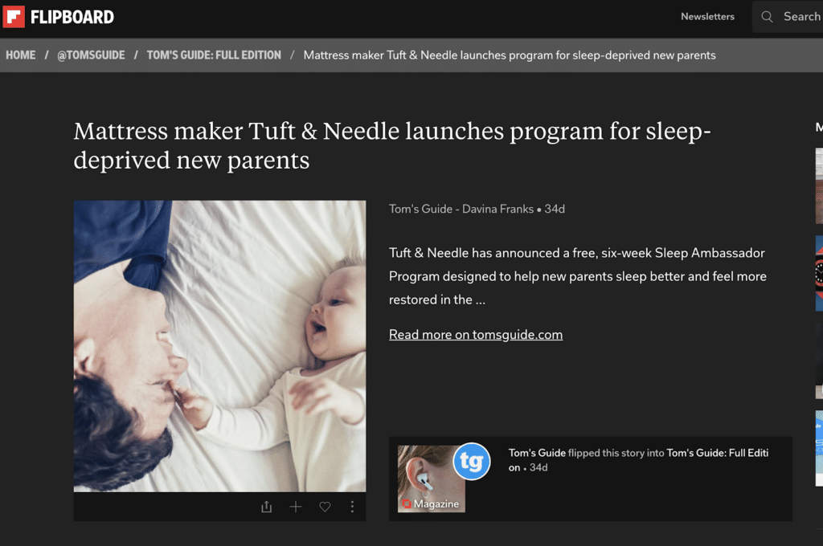Image resolution: width=823 pixels, height=546 pixels.
Task: Open @TOMSGUIDE profile from the breadcrumb
Action: pos(89,55)
